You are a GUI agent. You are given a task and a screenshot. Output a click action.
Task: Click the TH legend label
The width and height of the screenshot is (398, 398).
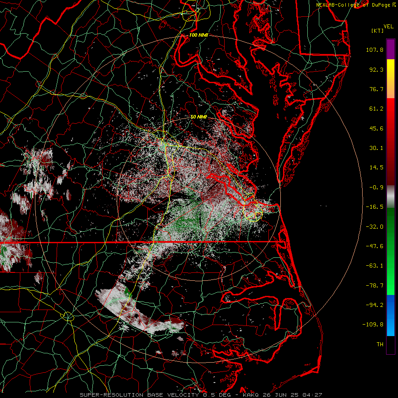coord(380,344)
